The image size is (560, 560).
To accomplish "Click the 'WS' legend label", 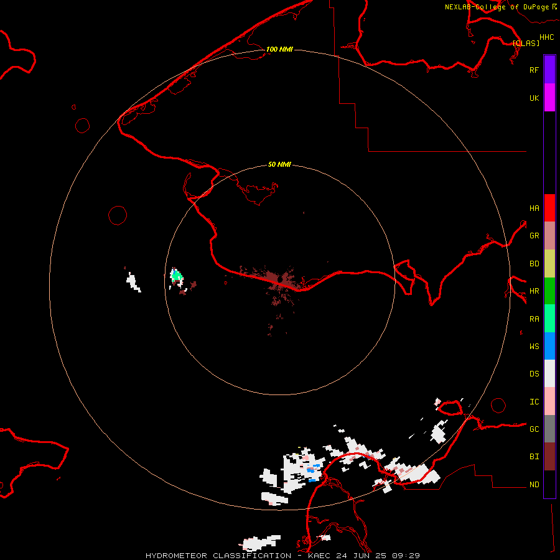I will point(534,346).
